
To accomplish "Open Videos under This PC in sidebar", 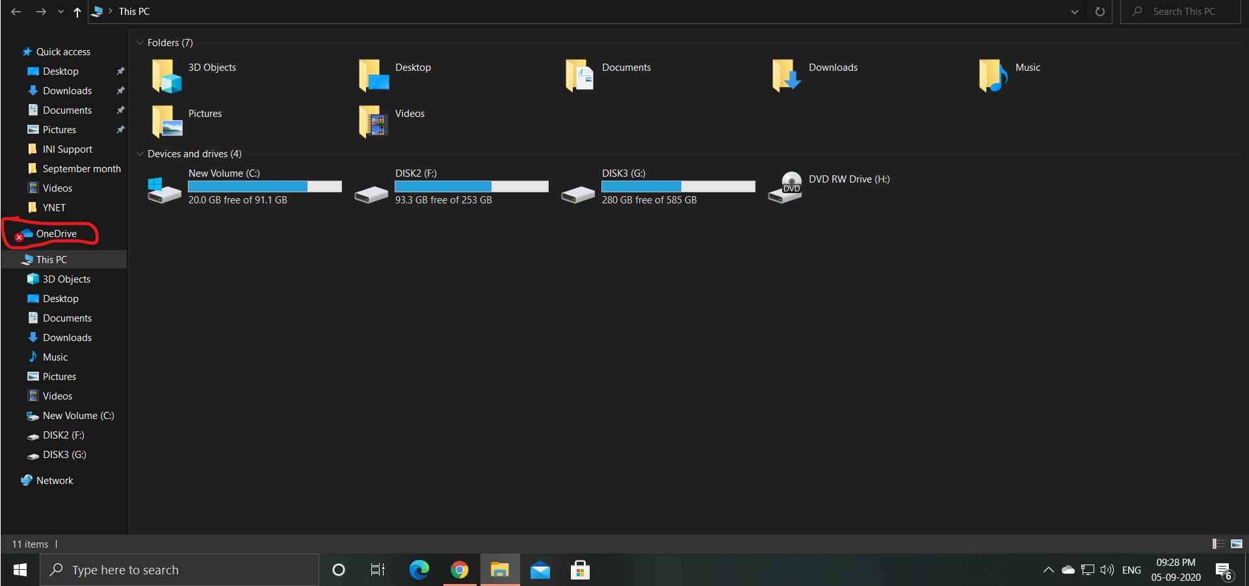I will pyautogui.click(x=57, y=396).
